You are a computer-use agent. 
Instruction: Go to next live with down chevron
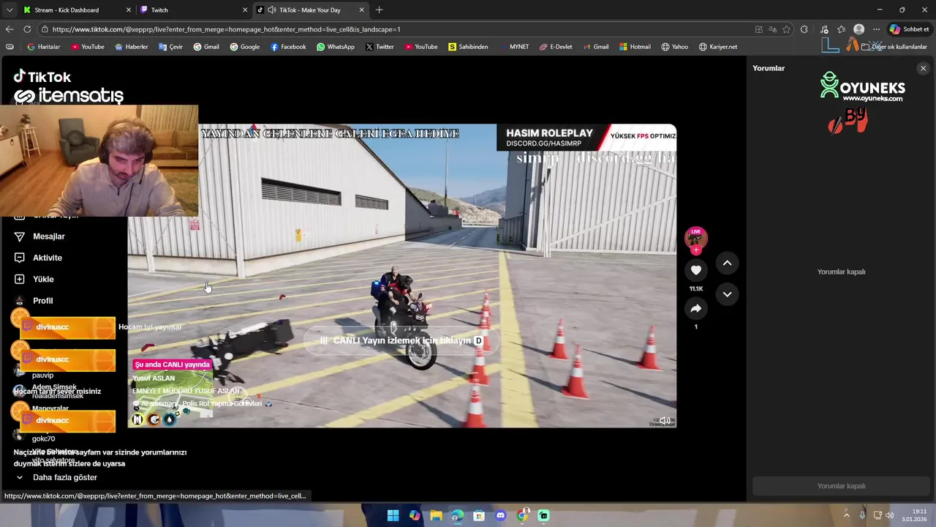727,294
